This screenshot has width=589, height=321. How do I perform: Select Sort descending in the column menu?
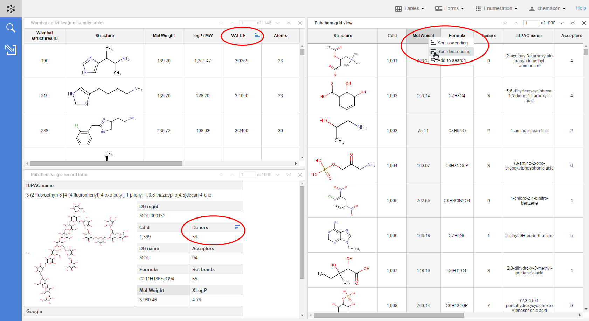pos(453,51)
